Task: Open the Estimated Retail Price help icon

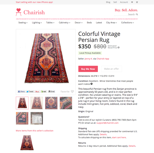Action: point(119,47)
